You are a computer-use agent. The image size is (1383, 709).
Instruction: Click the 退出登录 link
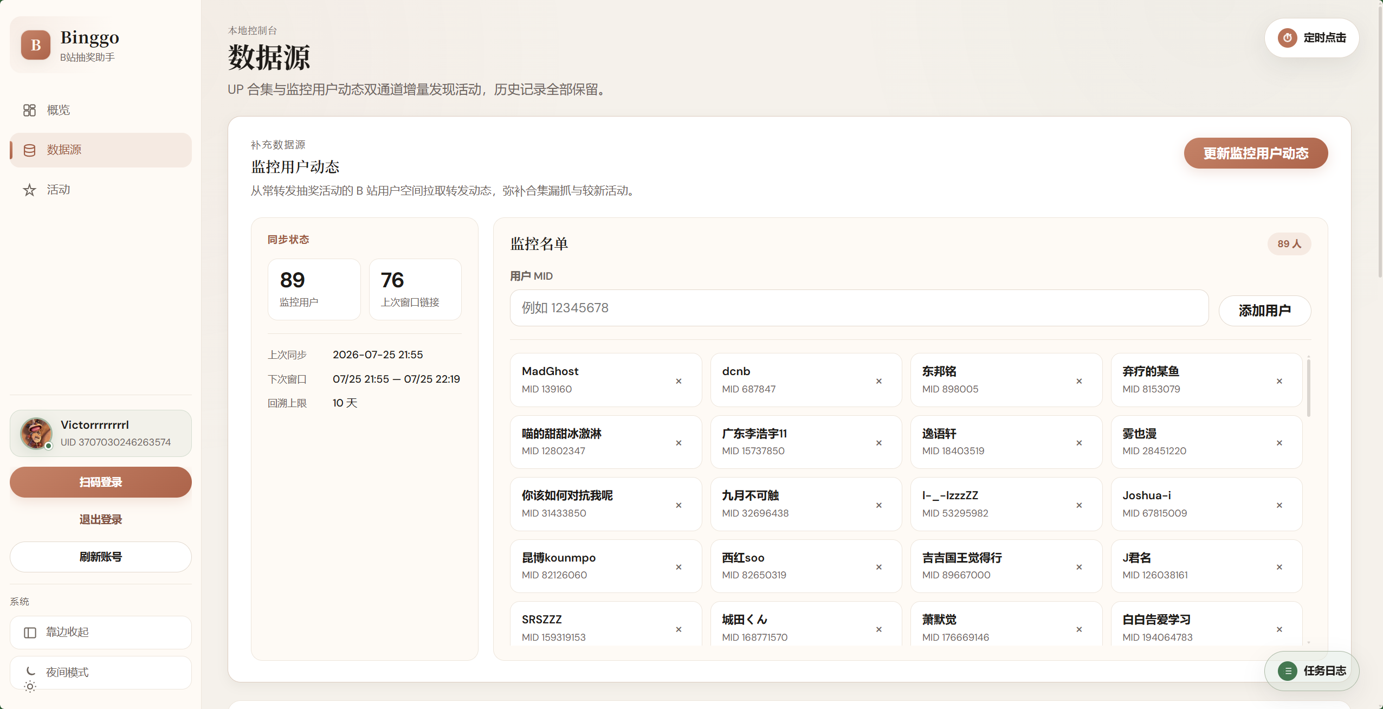point(101,519)
